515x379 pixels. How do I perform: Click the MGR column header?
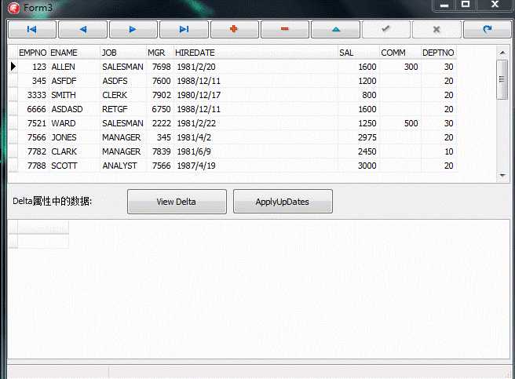pos(160,53)
